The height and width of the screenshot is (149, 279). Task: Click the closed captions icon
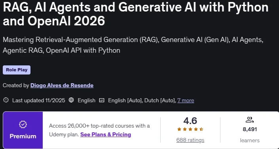(x=102, y=100)
